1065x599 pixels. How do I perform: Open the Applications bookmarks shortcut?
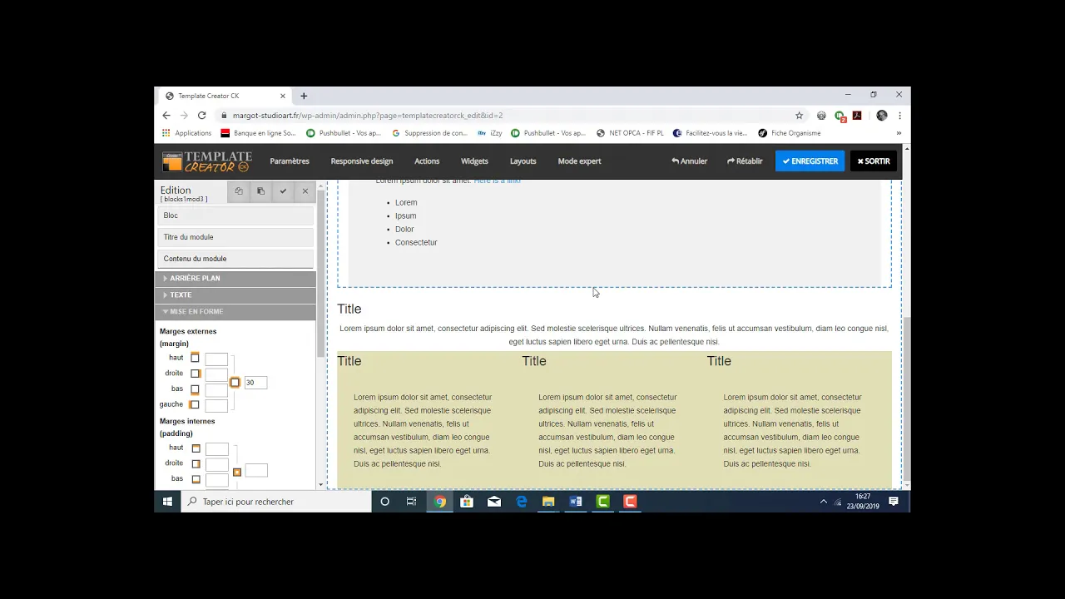tap(186, 133)
